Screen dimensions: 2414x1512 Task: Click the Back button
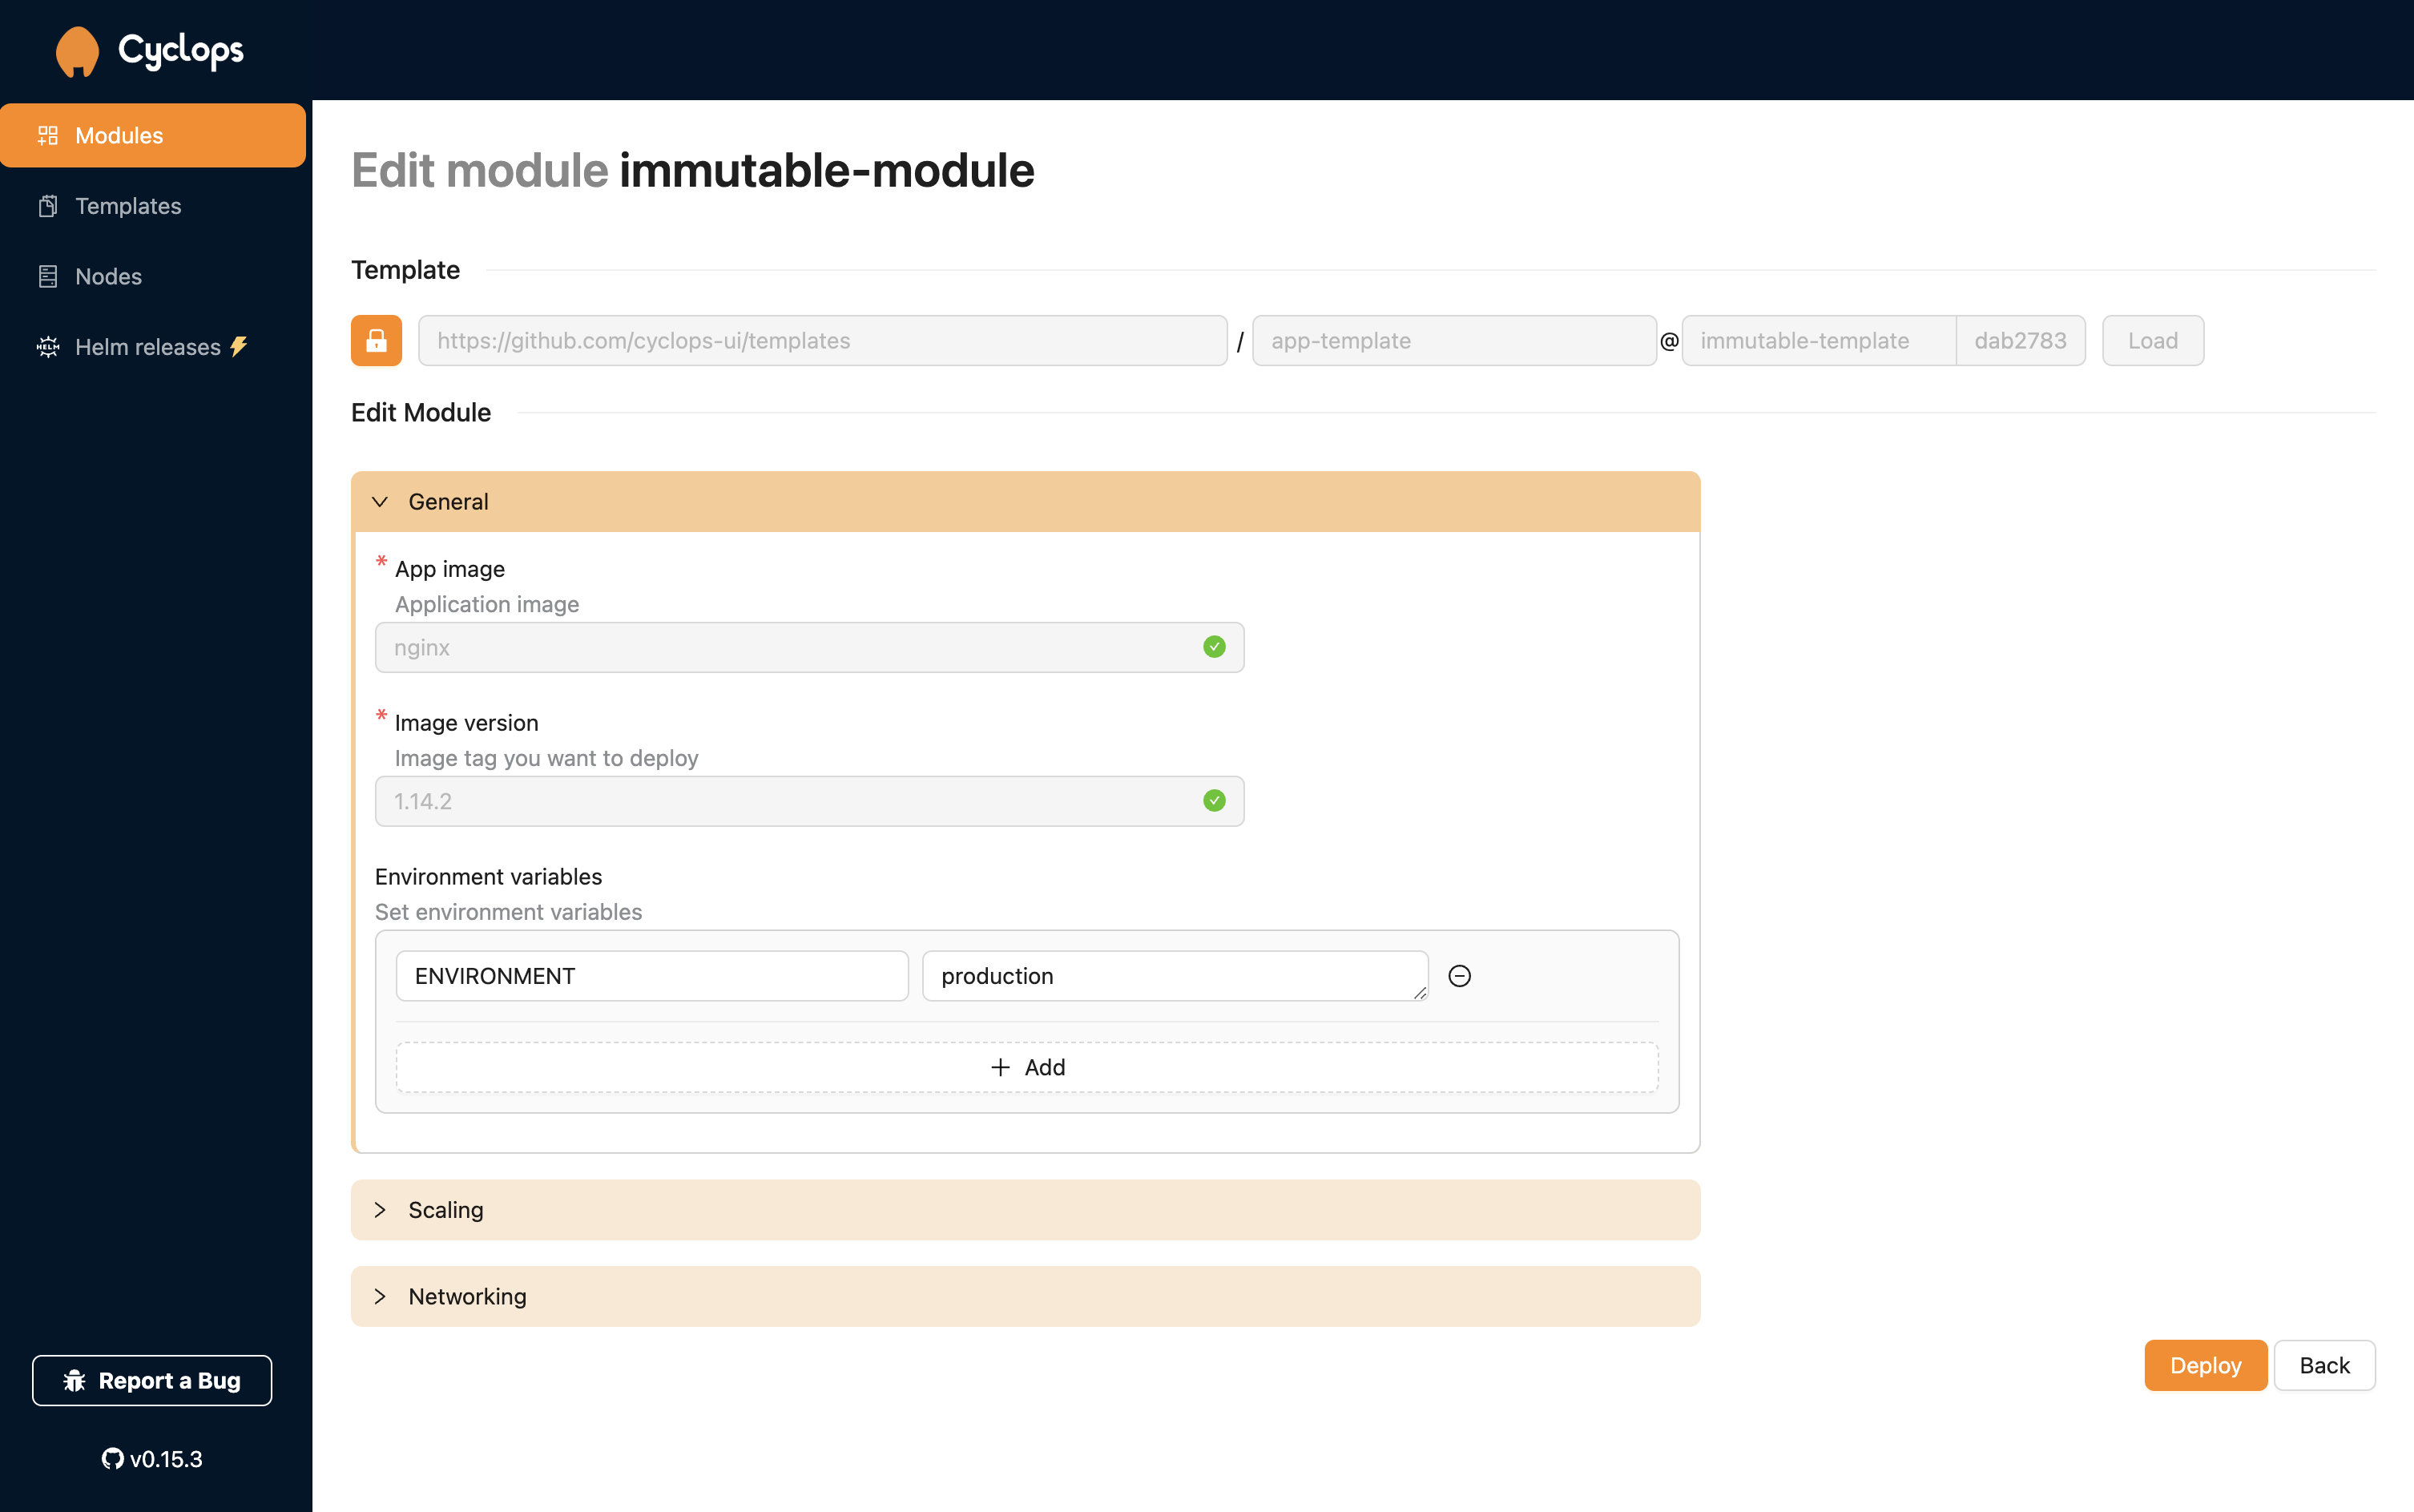pos(2323,1365)
